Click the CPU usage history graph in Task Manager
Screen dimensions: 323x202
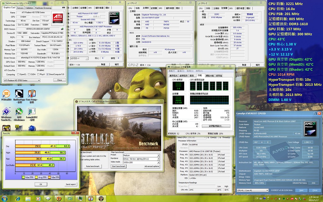coord(209,86)
